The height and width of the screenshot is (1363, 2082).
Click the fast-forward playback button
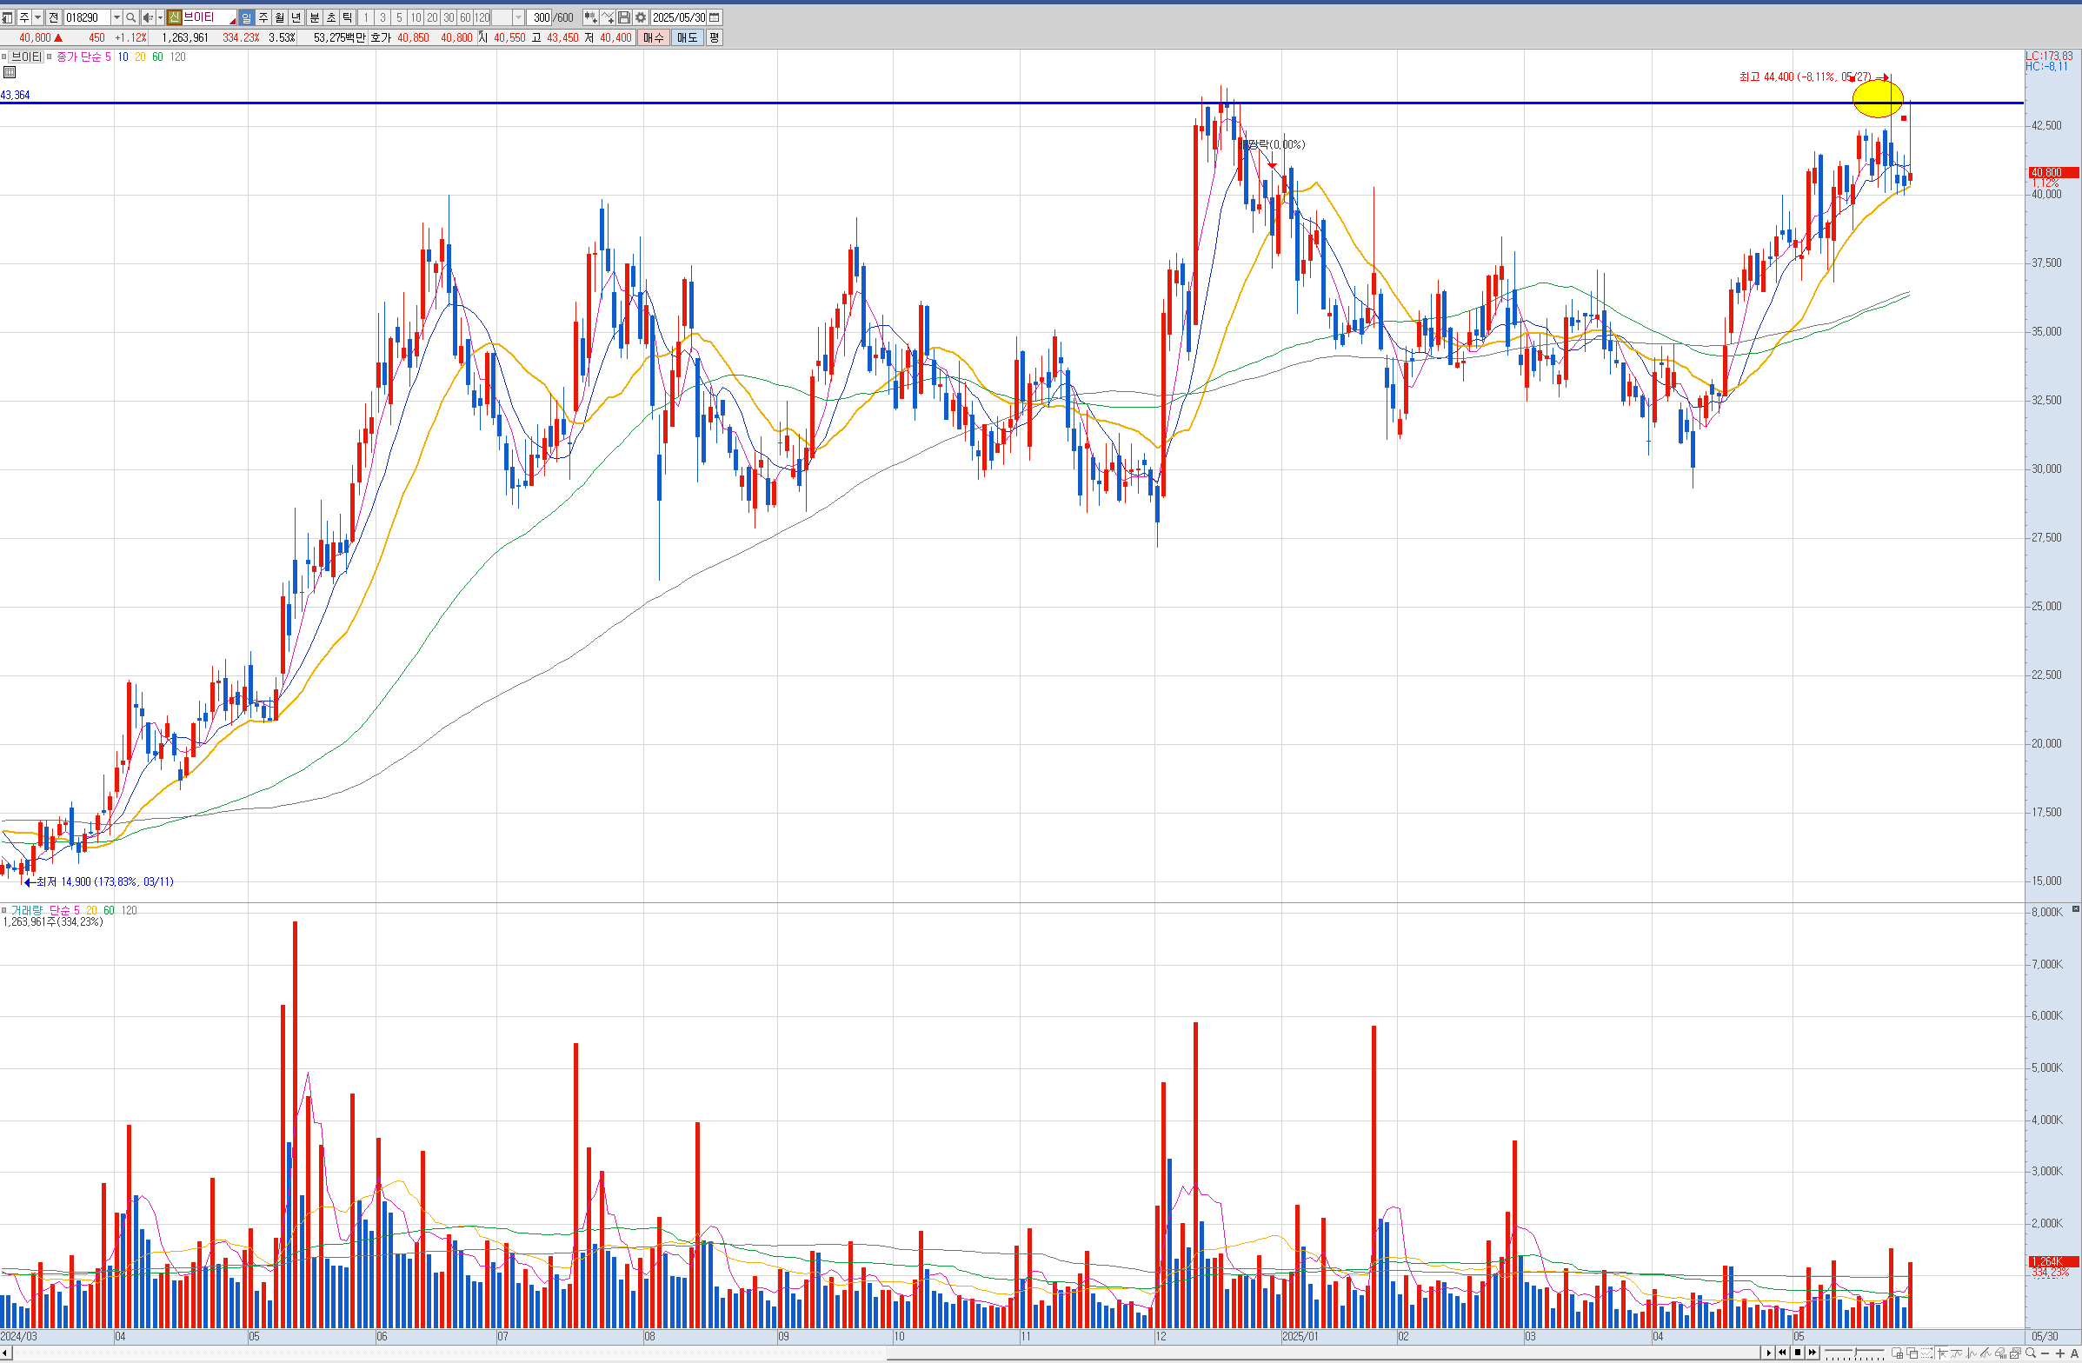pyautogui.click(x=1813, y=1353)
